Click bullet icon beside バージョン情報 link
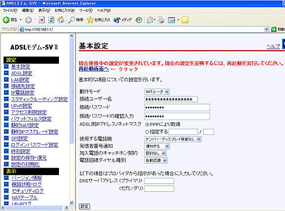 (6, 178)
